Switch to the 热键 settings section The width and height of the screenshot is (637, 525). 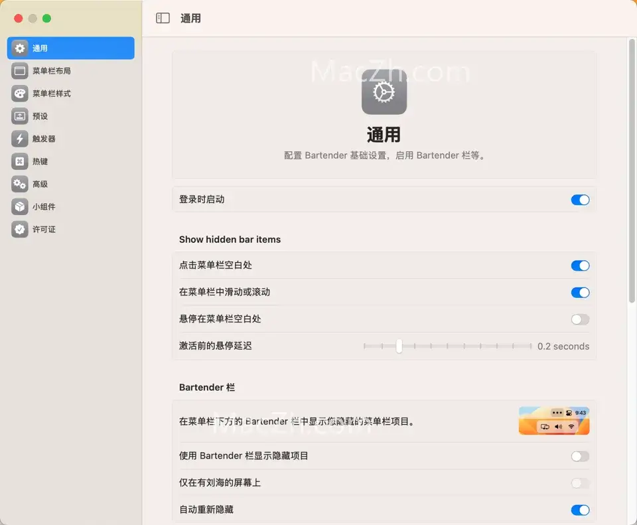[x=71, y=161]
